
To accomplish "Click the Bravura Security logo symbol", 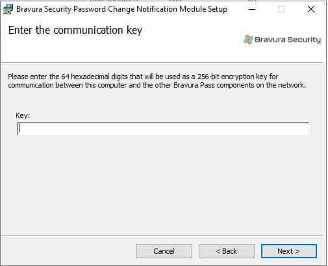I will click(x=248, y=40).
